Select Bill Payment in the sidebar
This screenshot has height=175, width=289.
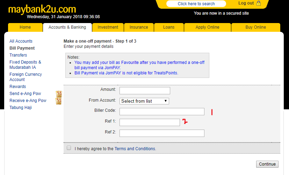click(22, 48)
